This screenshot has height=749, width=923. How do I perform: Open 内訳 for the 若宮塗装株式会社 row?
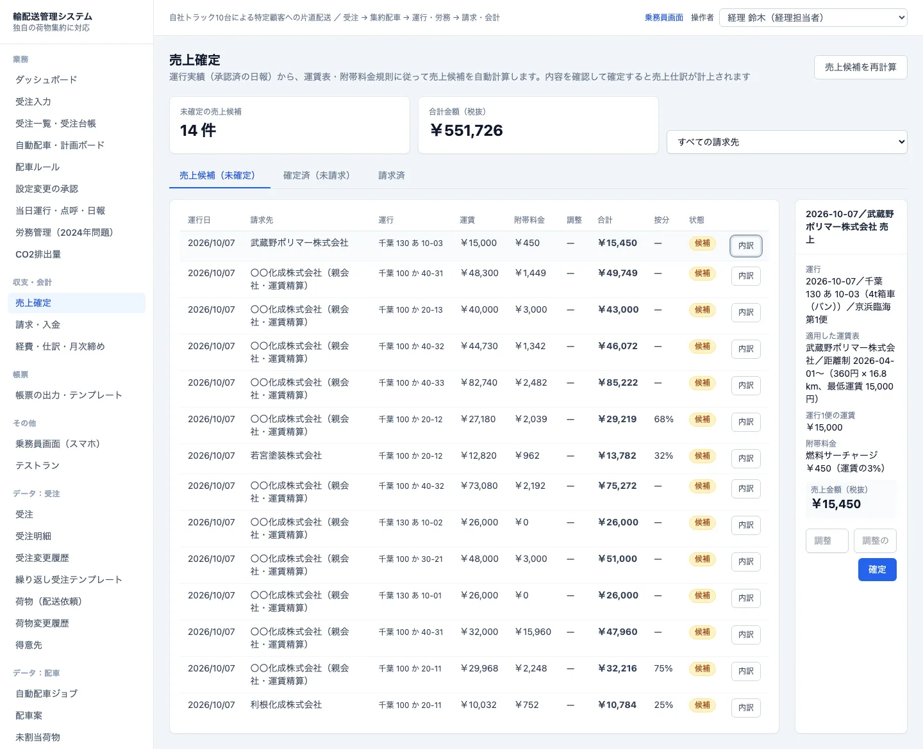[746, 459]
